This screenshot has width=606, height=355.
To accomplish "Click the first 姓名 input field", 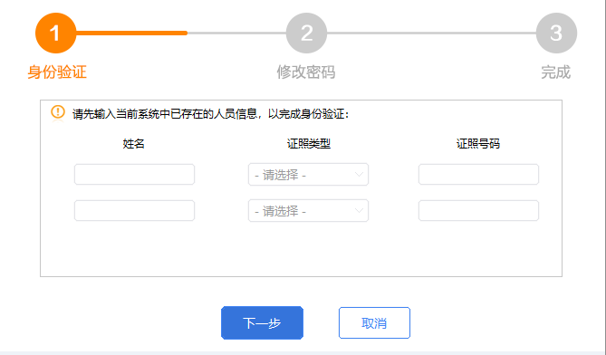I will (134, 175).
